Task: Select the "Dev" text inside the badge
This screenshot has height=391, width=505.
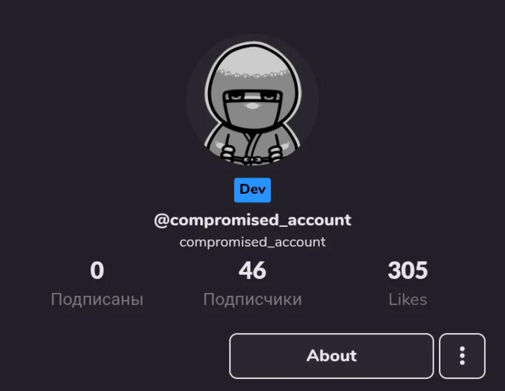Action: click(x=252, y=189)
